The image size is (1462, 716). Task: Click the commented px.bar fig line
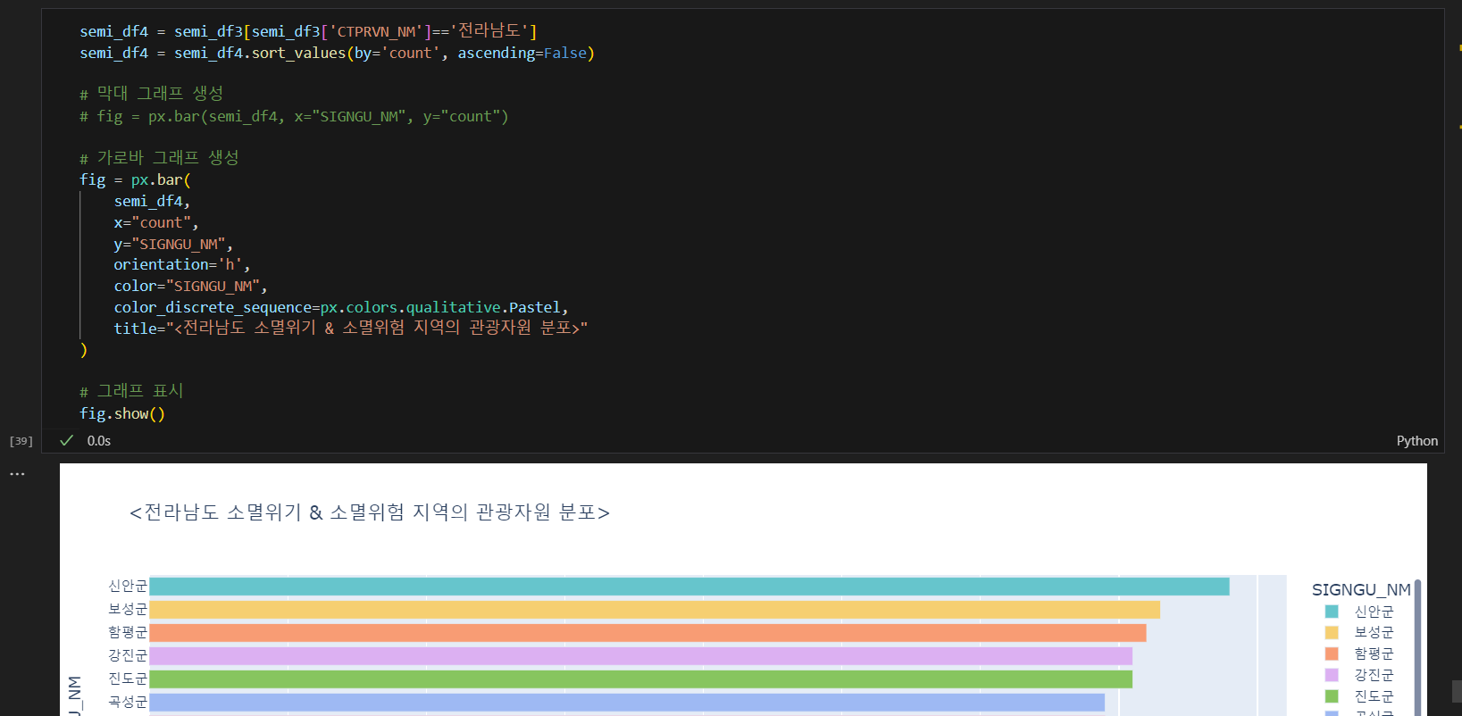294,117
